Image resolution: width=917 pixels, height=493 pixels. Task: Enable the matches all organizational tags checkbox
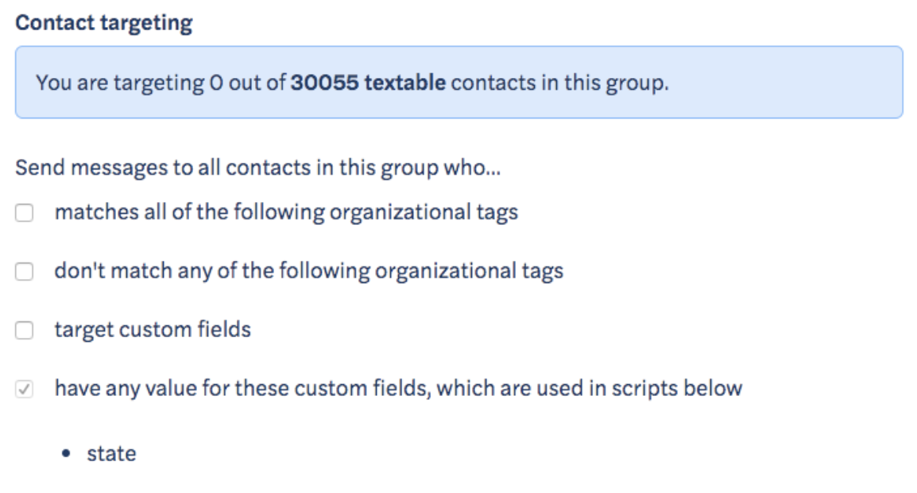click(x=24, y=212)
